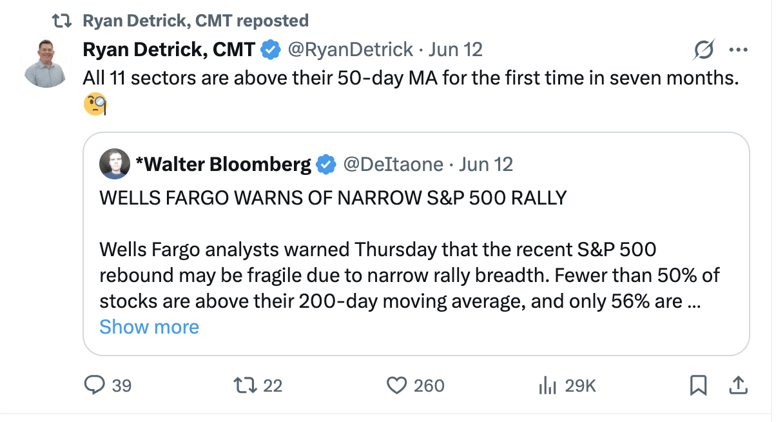Open Grok actions icon beside the ellipsis
Image resolution: width=776 pixels, height=422 pixels.
704,50
